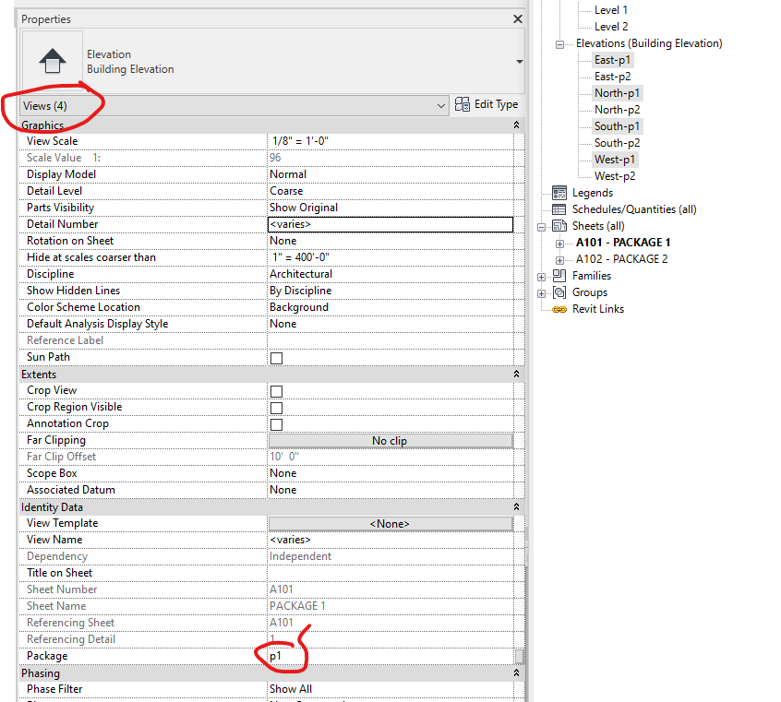This screenshot has width=781, height=702.
Task: Select Level 1 in Project Browser
Action: coord(610,10)
